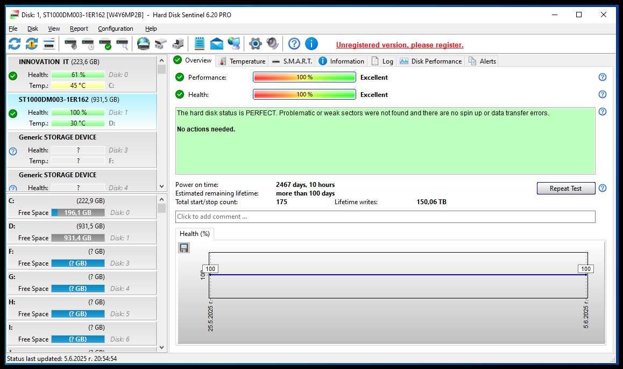
Task: Switch to the Log tab
Action: [382, 61]
